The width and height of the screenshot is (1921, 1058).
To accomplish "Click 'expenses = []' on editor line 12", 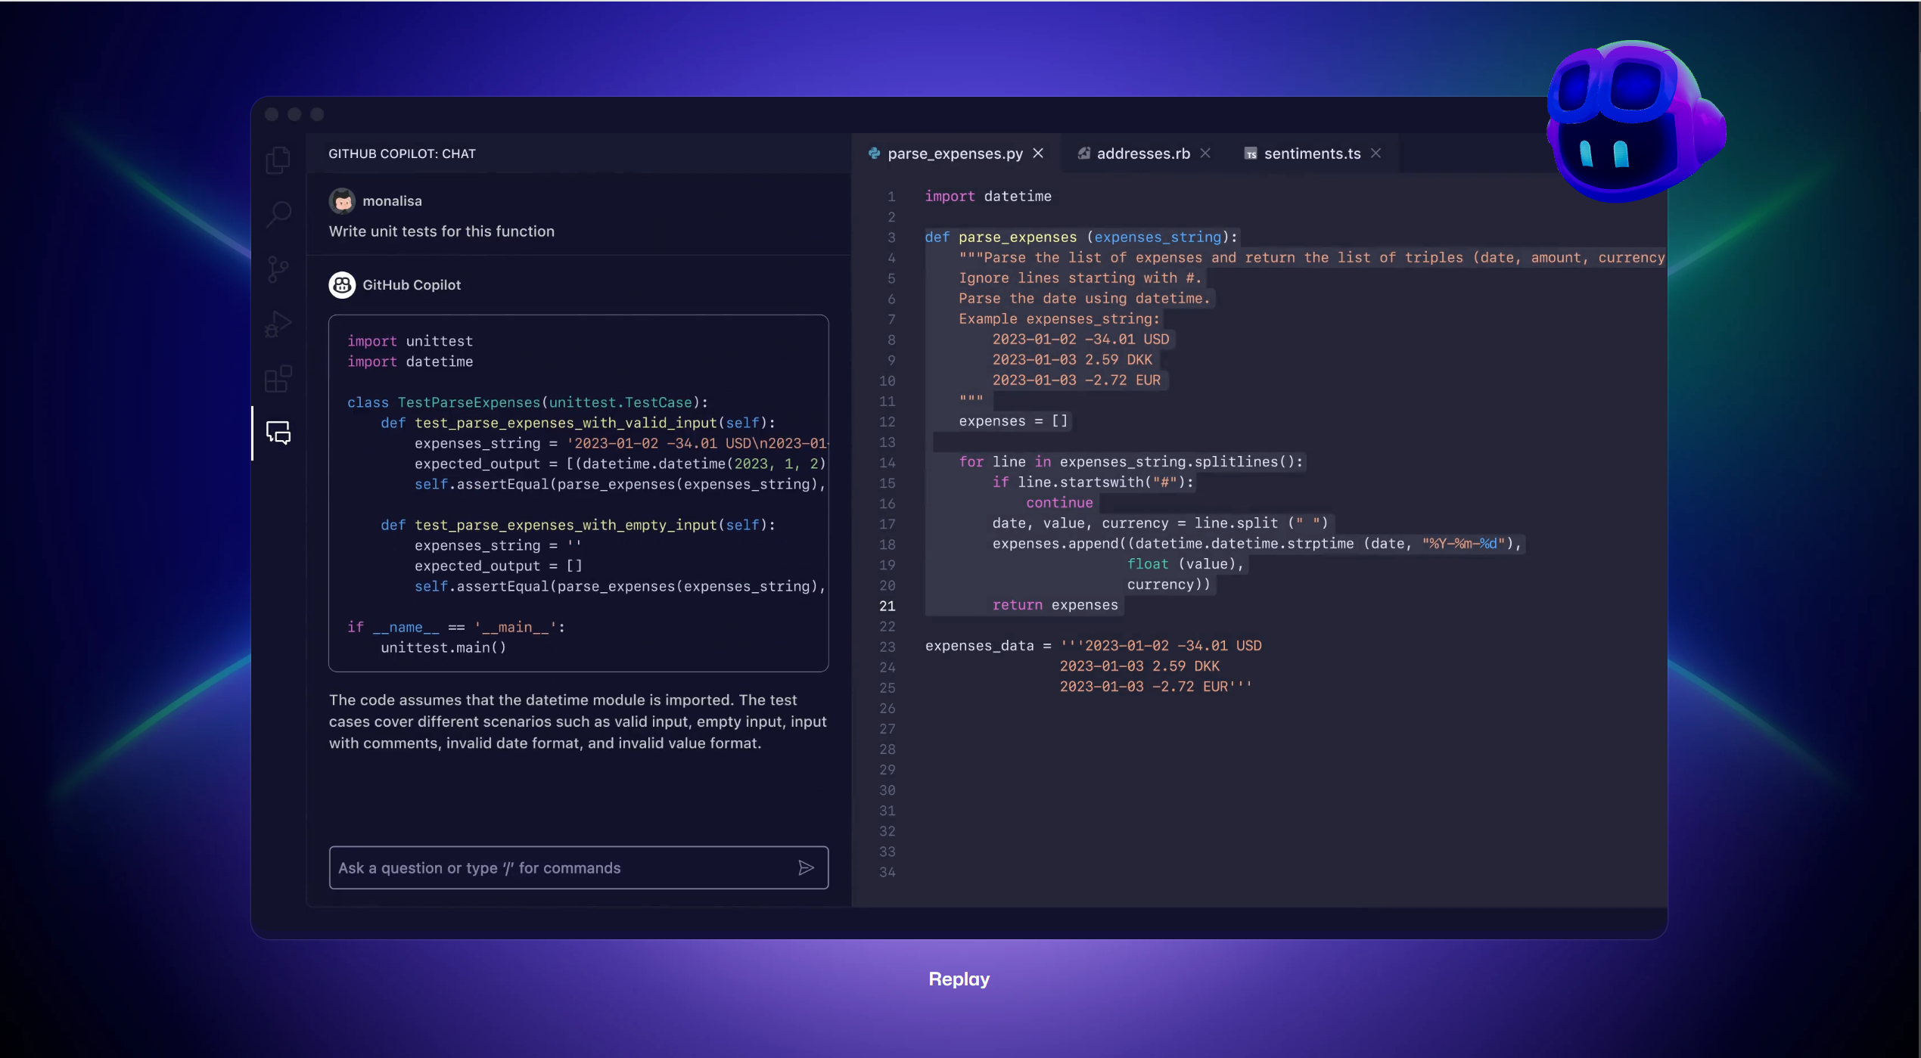I will pos(1013,421).
